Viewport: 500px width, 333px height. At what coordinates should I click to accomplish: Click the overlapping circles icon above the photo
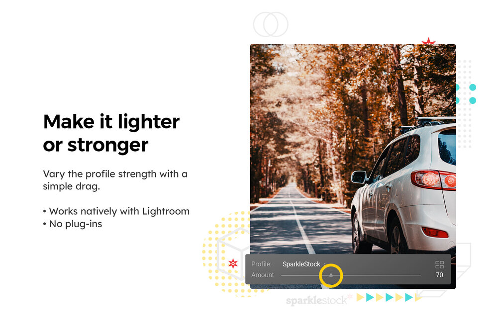coord(271,24)
